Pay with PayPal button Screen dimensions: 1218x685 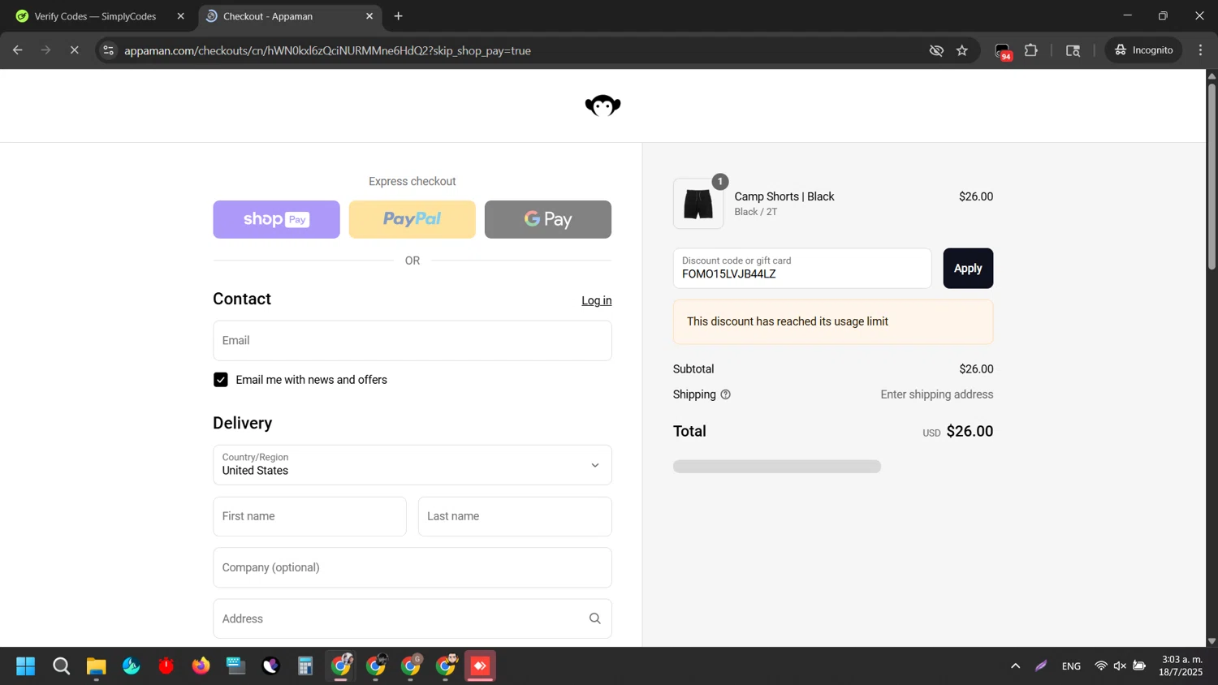tap(412, 219)
